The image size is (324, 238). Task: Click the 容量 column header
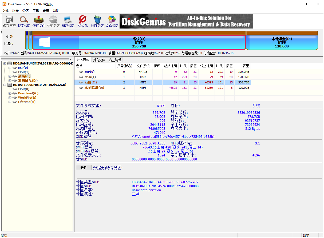(243, 66)
